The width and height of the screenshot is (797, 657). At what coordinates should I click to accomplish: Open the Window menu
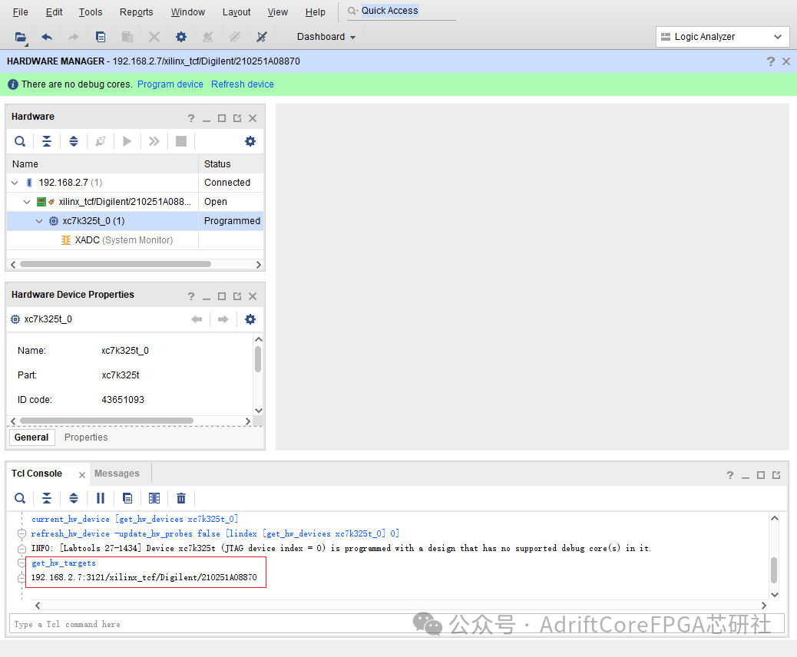188,12
